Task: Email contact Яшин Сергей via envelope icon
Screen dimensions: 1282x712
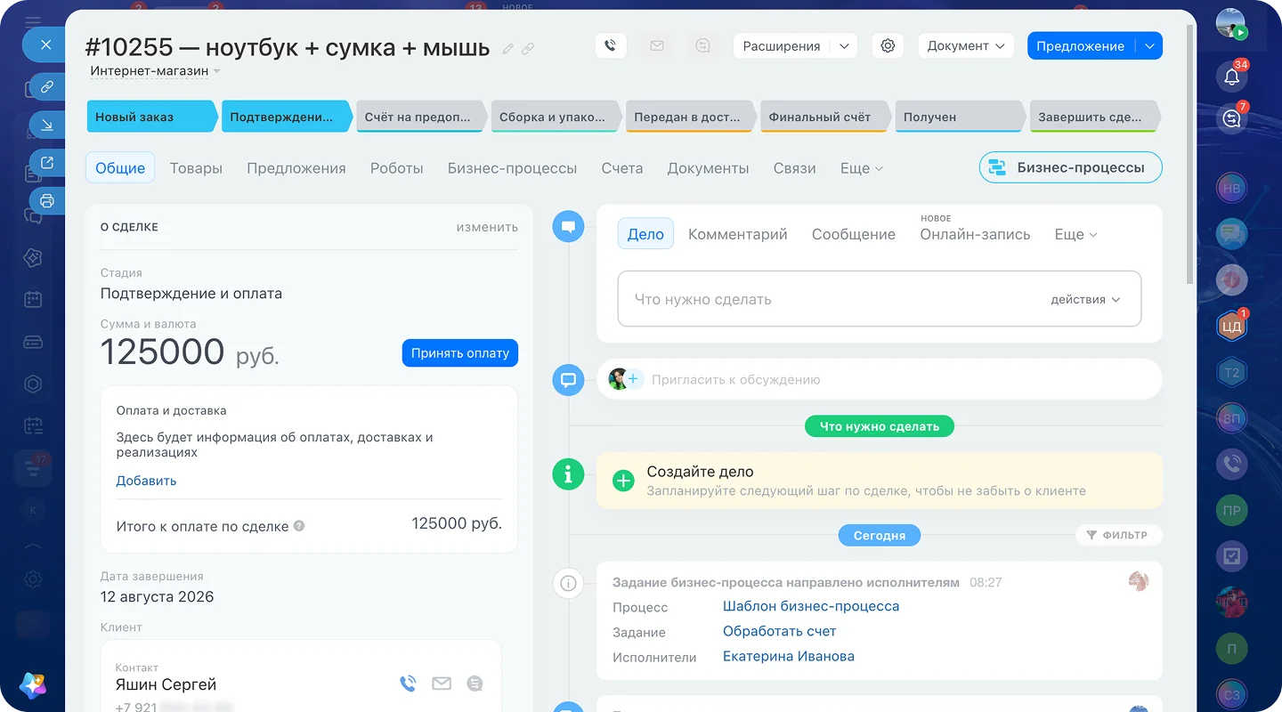Action: click(x=442, y=684)
